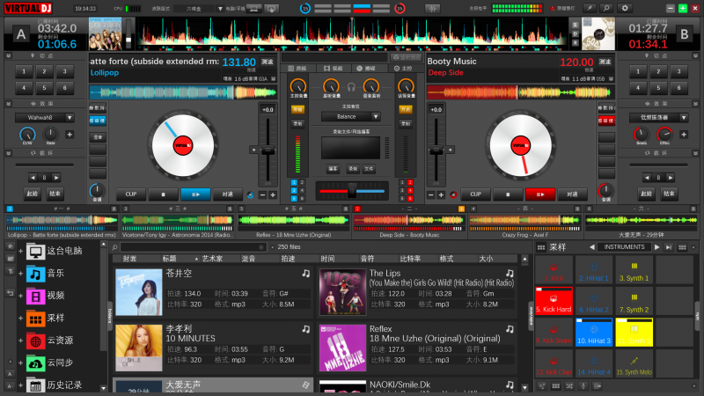Open the settings gear in top bar
This screenshot has height=396, width=704.
click(x=625, y=8)
